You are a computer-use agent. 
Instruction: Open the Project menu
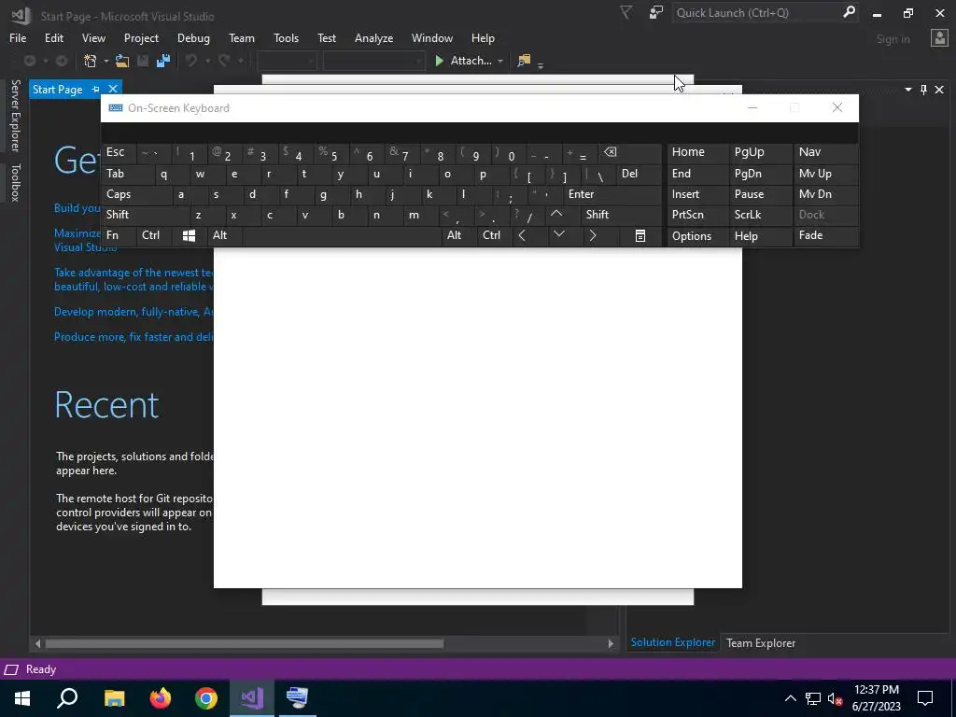coord(141,37)
